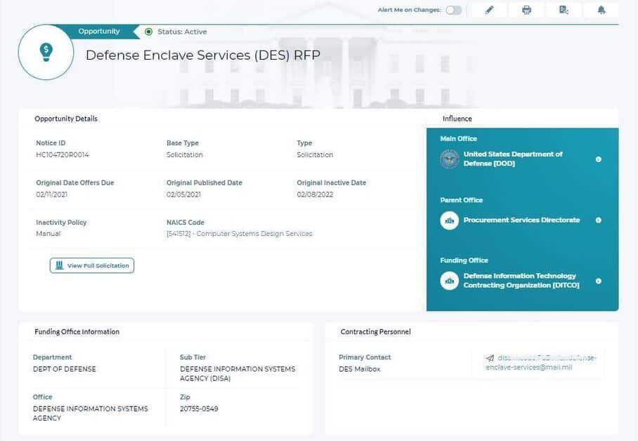Click the Opportunity ribbon label

[99, 32]
